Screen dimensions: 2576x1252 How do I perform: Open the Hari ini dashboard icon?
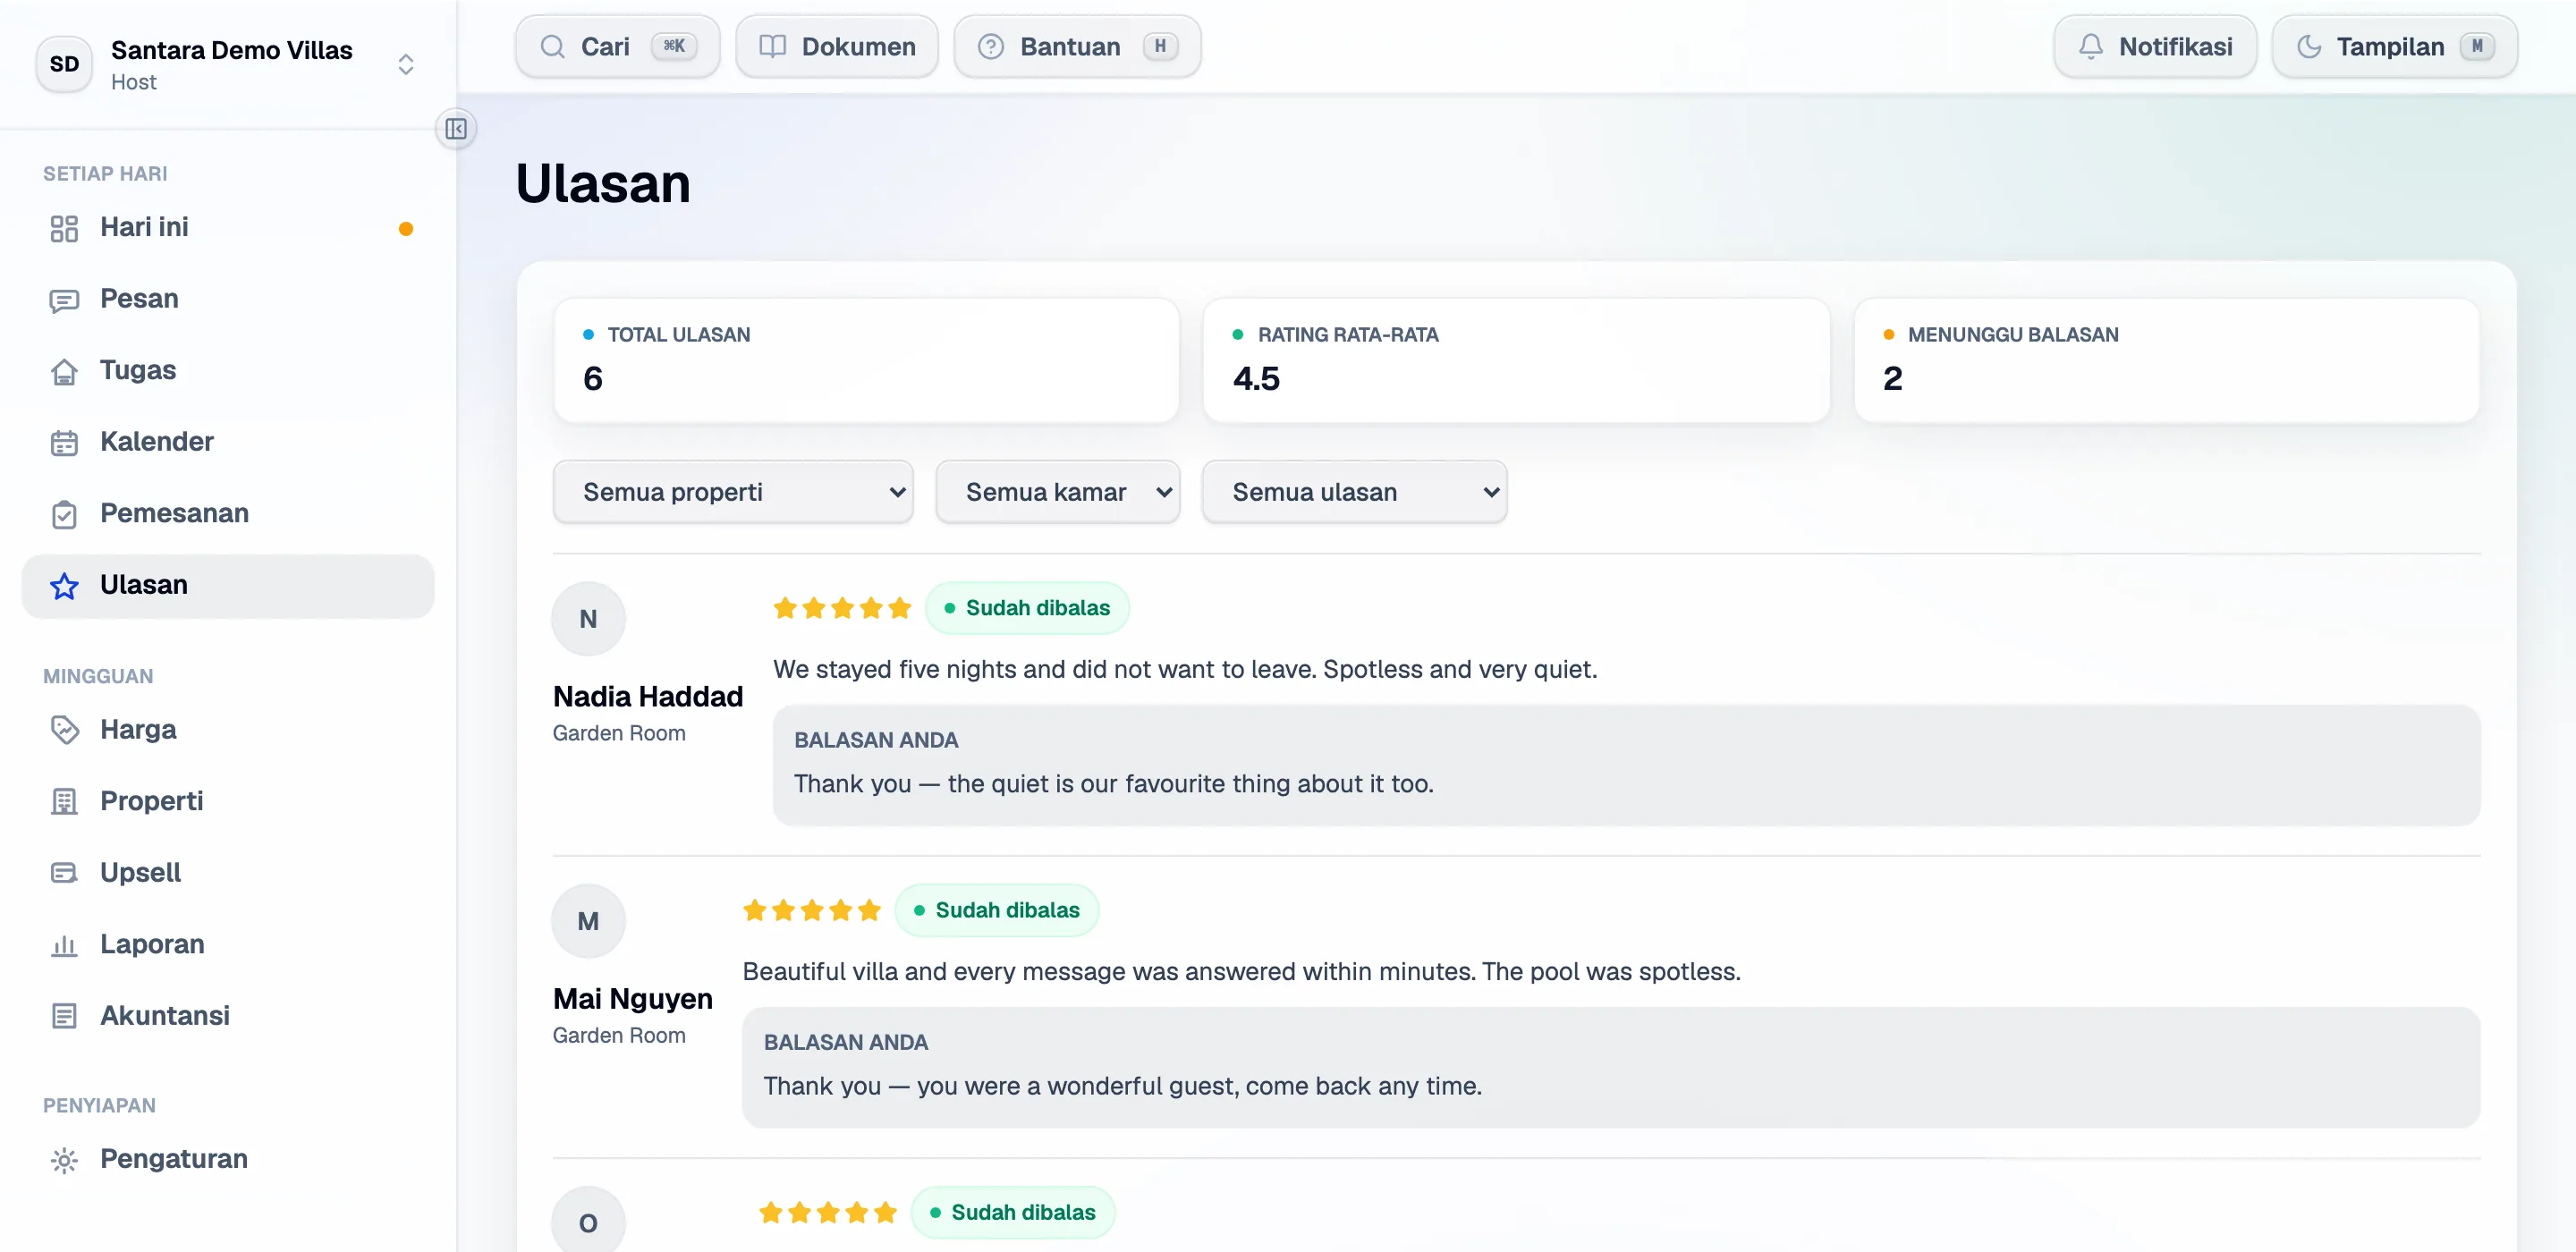(64, 228)
